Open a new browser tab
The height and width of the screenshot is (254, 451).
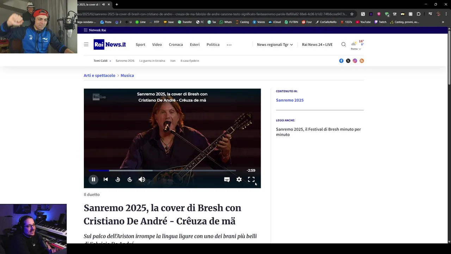click(117, 5)
